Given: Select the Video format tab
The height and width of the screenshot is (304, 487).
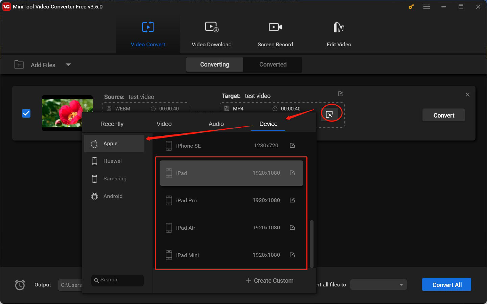Looking at the screenshot, I should pos(164,124).
